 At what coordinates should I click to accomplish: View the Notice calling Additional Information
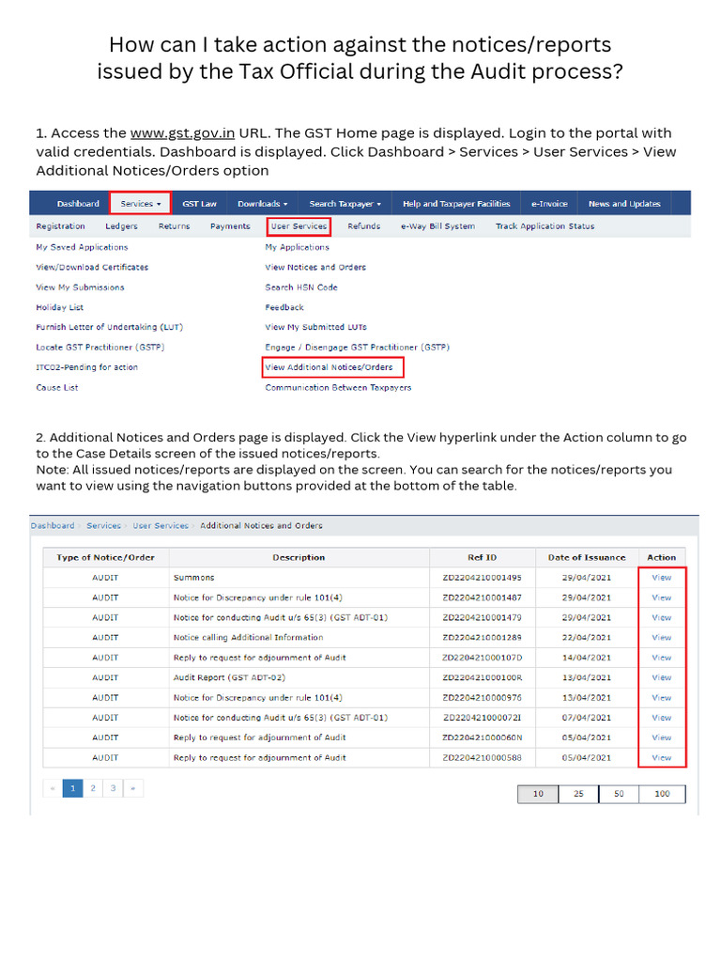coord(662,638)
